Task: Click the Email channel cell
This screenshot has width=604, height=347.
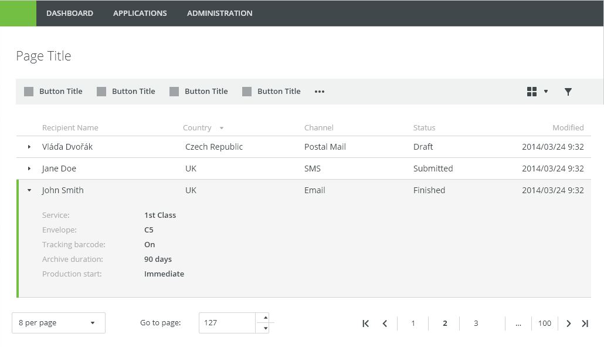Action: [x=315, y=190]
